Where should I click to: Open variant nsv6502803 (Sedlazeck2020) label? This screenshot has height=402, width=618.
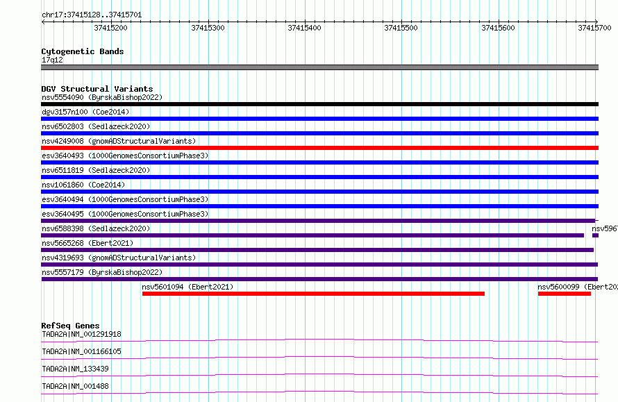pos(96,126)
